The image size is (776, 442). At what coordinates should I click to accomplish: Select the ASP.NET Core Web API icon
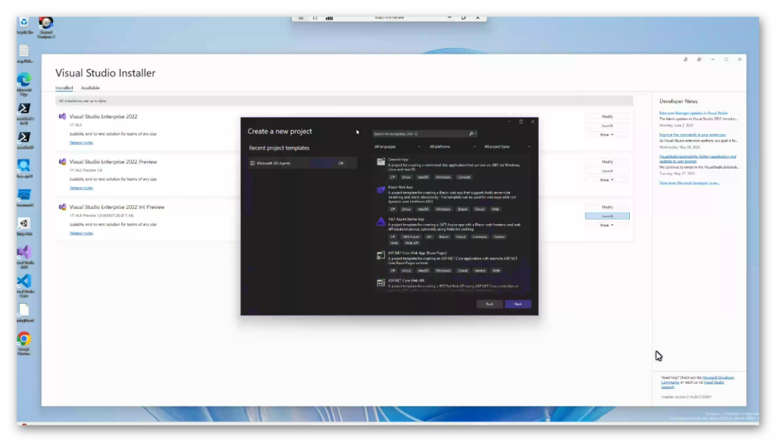tap(380, 283)
